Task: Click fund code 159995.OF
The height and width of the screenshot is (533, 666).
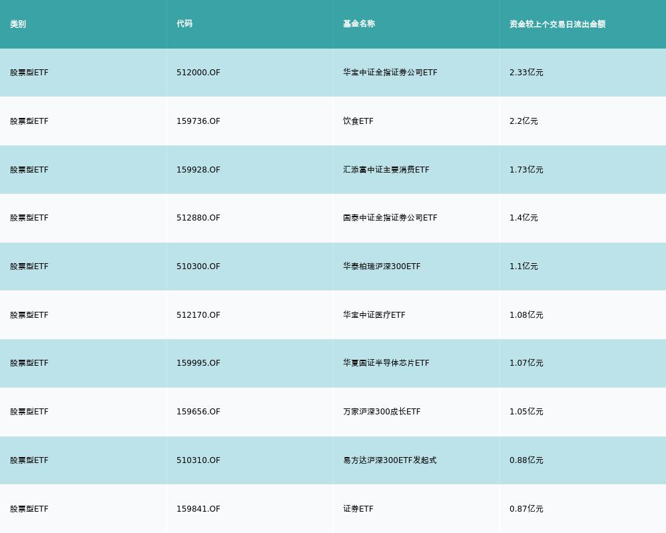Action: pos(198,363)
